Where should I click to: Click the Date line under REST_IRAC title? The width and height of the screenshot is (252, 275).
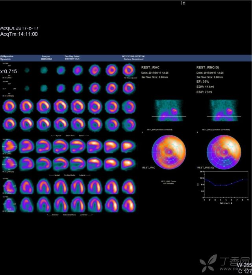(155, 72)
